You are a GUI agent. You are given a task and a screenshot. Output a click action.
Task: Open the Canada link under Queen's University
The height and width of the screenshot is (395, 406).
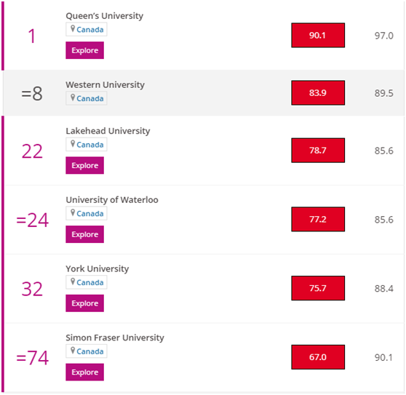pyautogui.click(x=89, y=30)
